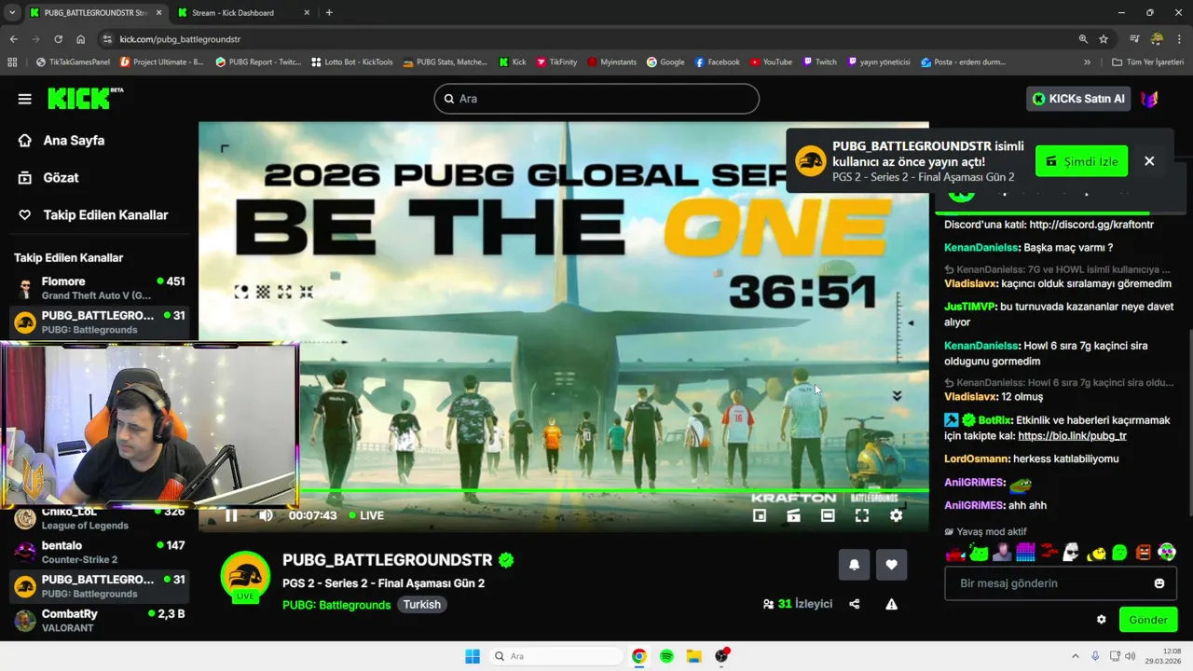
Task: Switch the player to theater mode
Action: pyautogui.click(x=828, y=515)
